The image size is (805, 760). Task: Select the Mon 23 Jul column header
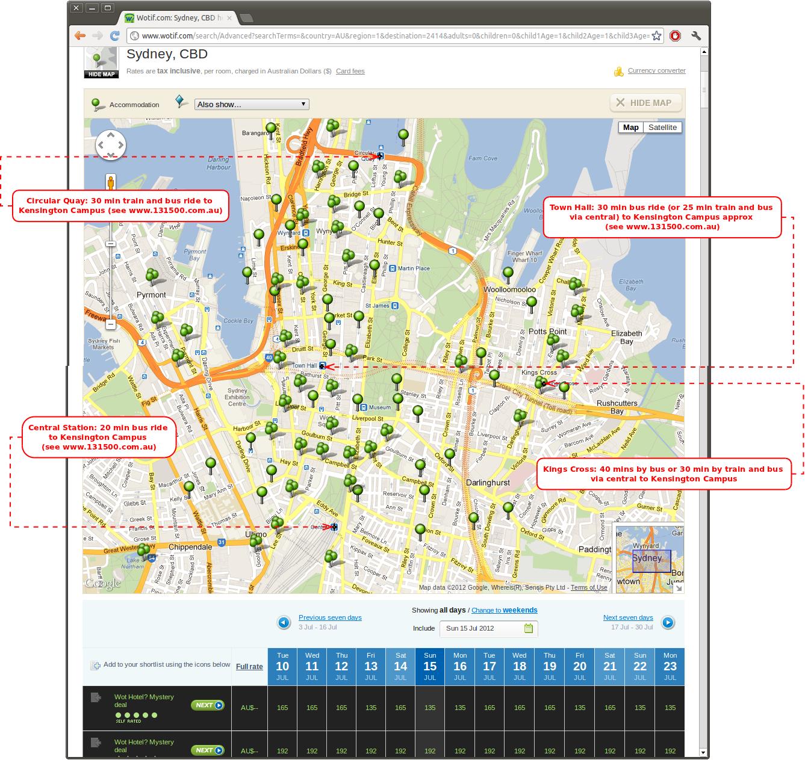click(670, 667)
